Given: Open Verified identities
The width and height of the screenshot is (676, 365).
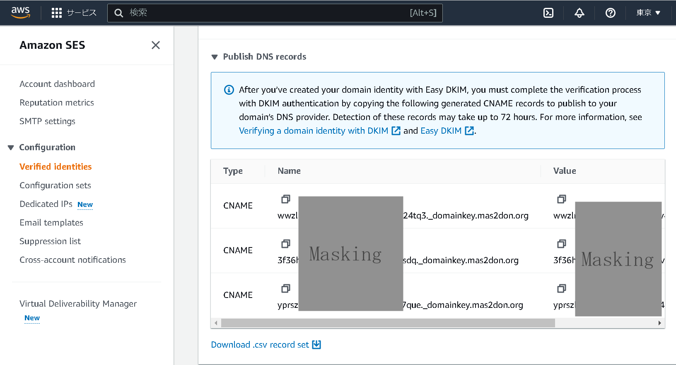Looking at the screenshot, I should [x=56, y=166].
